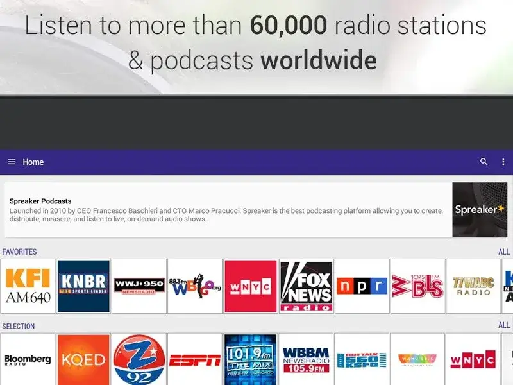Play the 88.3 FM WBGO station
The width and height of the screenshot is (513, 385).
pyautogui.click(x=195, y=286)
